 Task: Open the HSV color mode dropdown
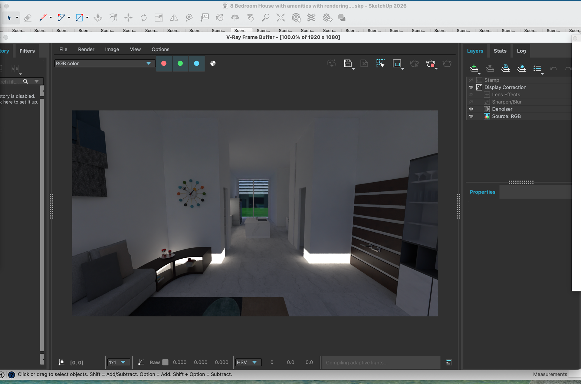[x=248, y=362]
